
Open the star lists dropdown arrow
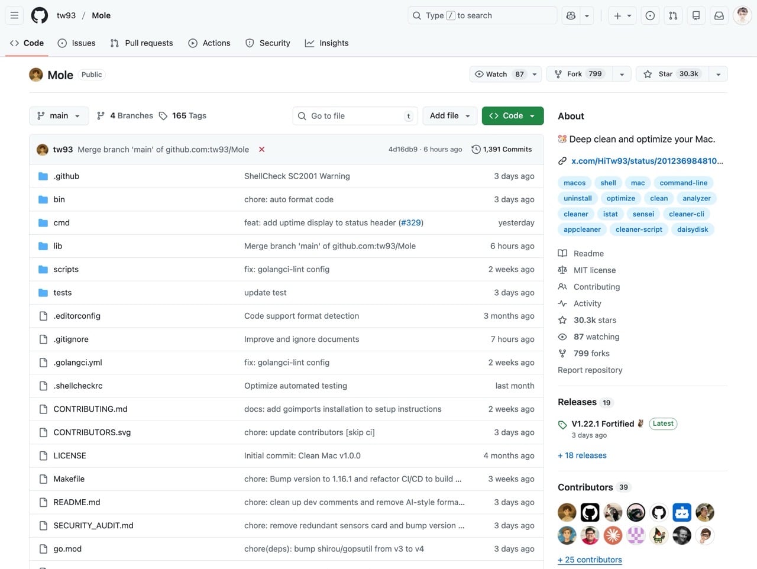tap(718, 74)
